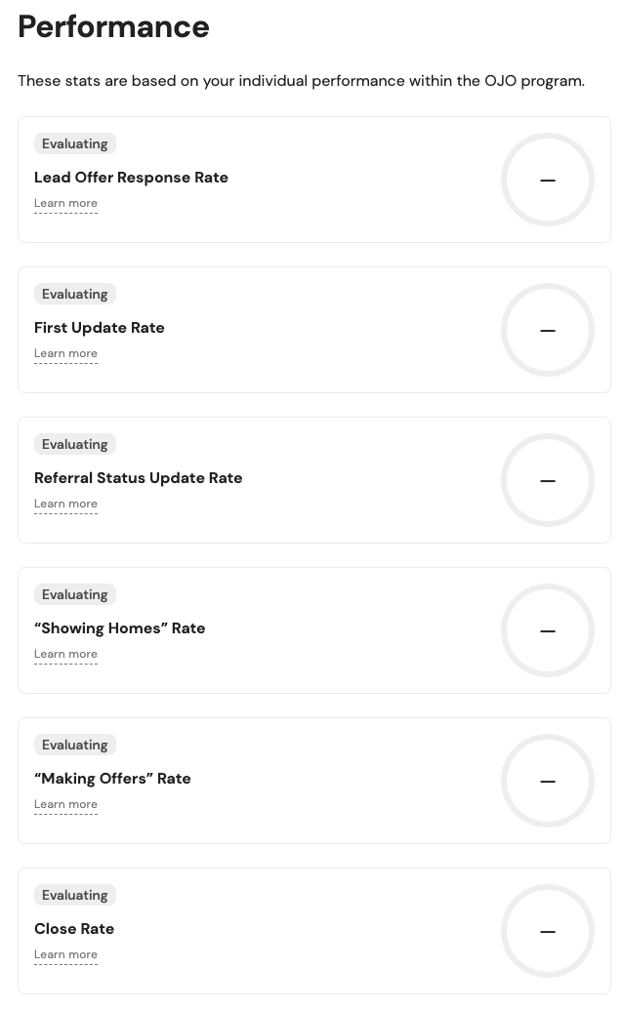Viewport: 623px width, 1009px height.
Task: Click the Lead Offer Response Rate circular gauge
Action: coord(548,180)
